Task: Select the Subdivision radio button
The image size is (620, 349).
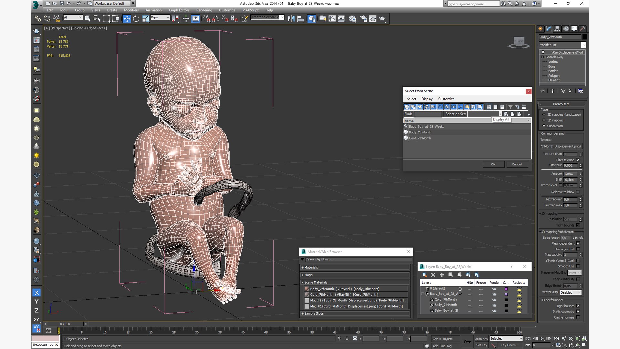Action: point(544,126)
